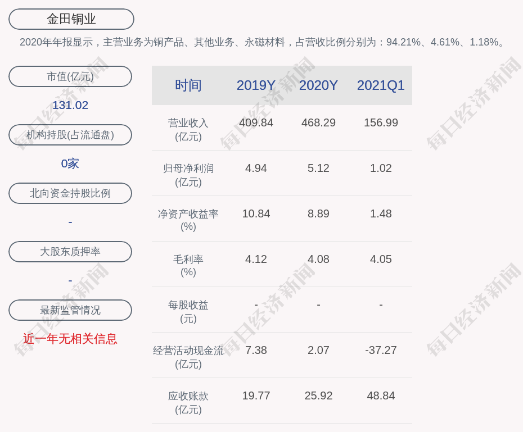Click the net profit value 5.12
The width and height of the screenshot is (523, 432).
coord(318,168)
